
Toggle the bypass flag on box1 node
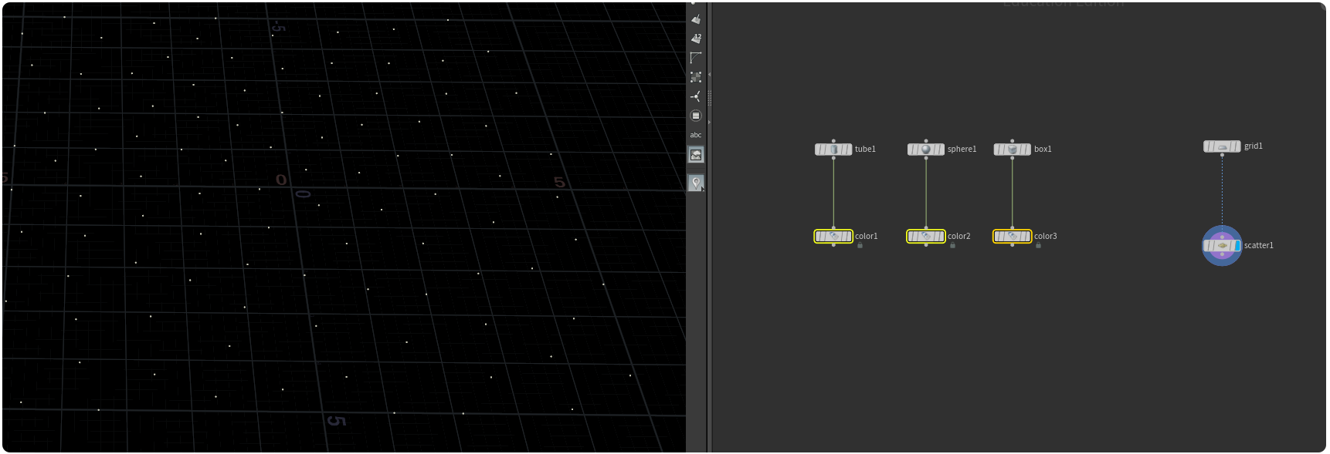tap(997, 150)
